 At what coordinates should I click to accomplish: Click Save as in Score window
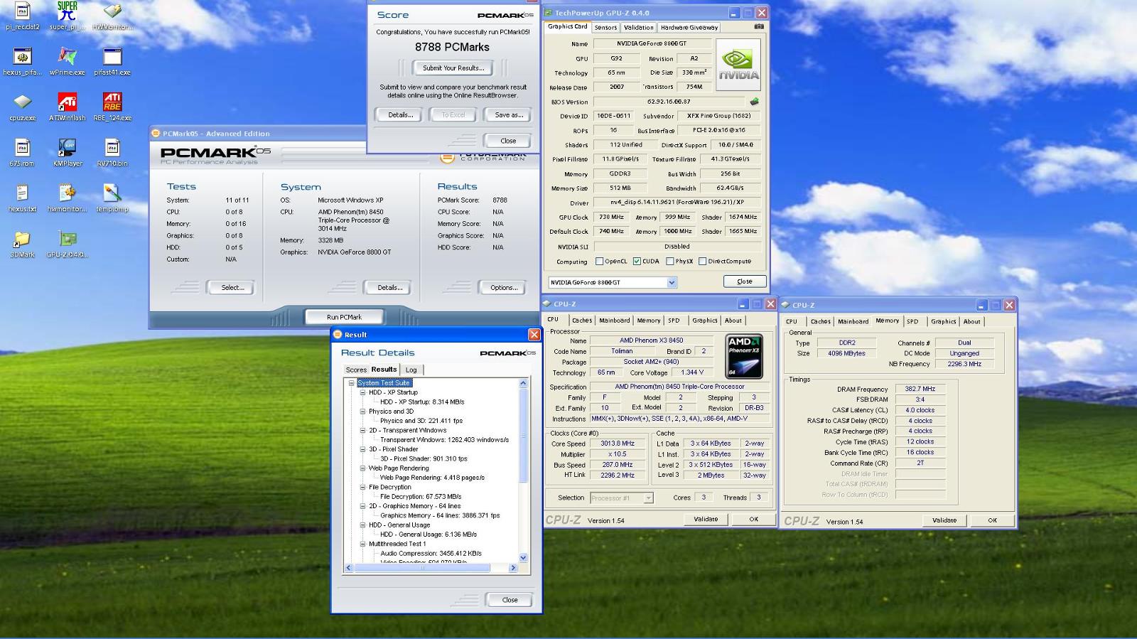pos(508,114)
